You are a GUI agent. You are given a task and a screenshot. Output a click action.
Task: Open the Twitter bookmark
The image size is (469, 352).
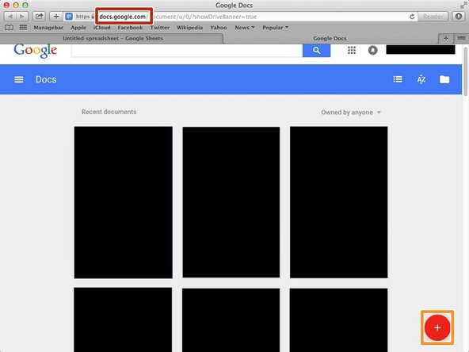[160, 28]
